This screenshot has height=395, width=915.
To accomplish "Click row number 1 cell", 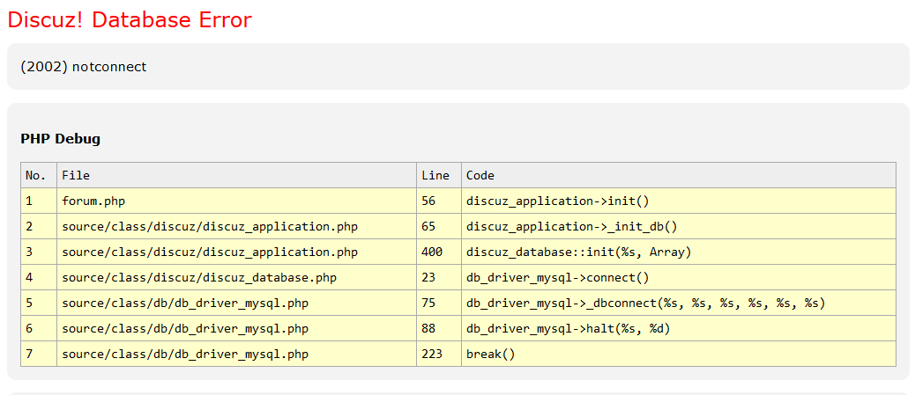I will pos(39,201).
